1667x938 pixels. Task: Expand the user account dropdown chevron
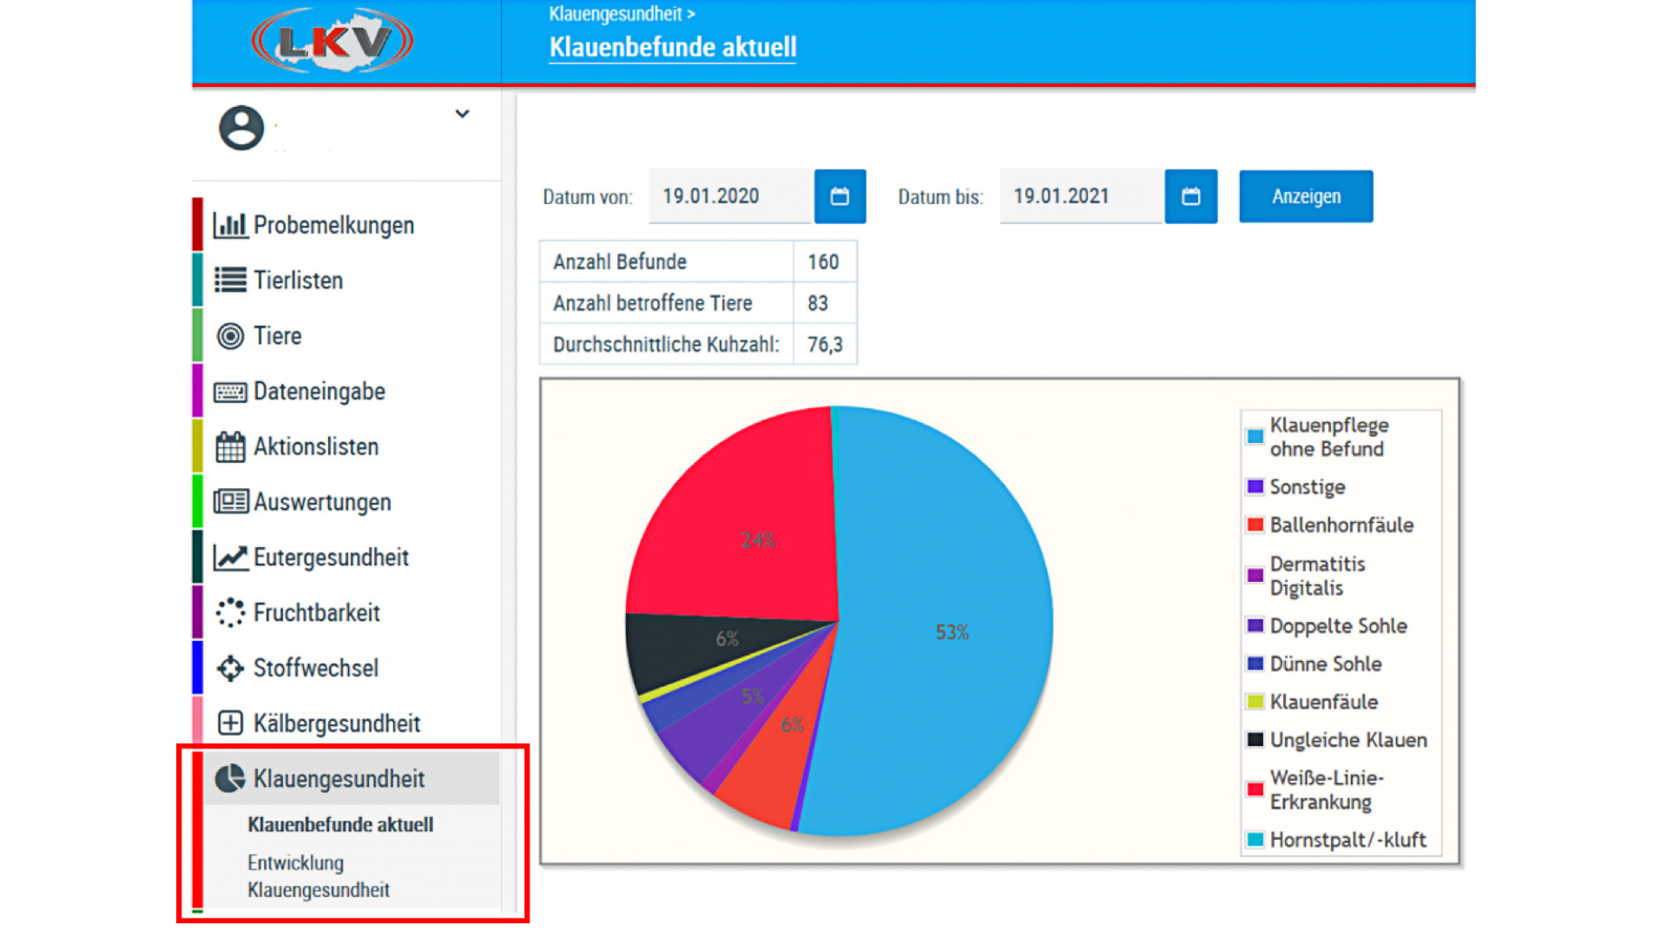pyautogui.click(x=462, y=114)
